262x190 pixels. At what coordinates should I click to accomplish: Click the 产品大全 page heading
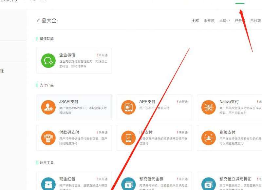click(47, 21)
